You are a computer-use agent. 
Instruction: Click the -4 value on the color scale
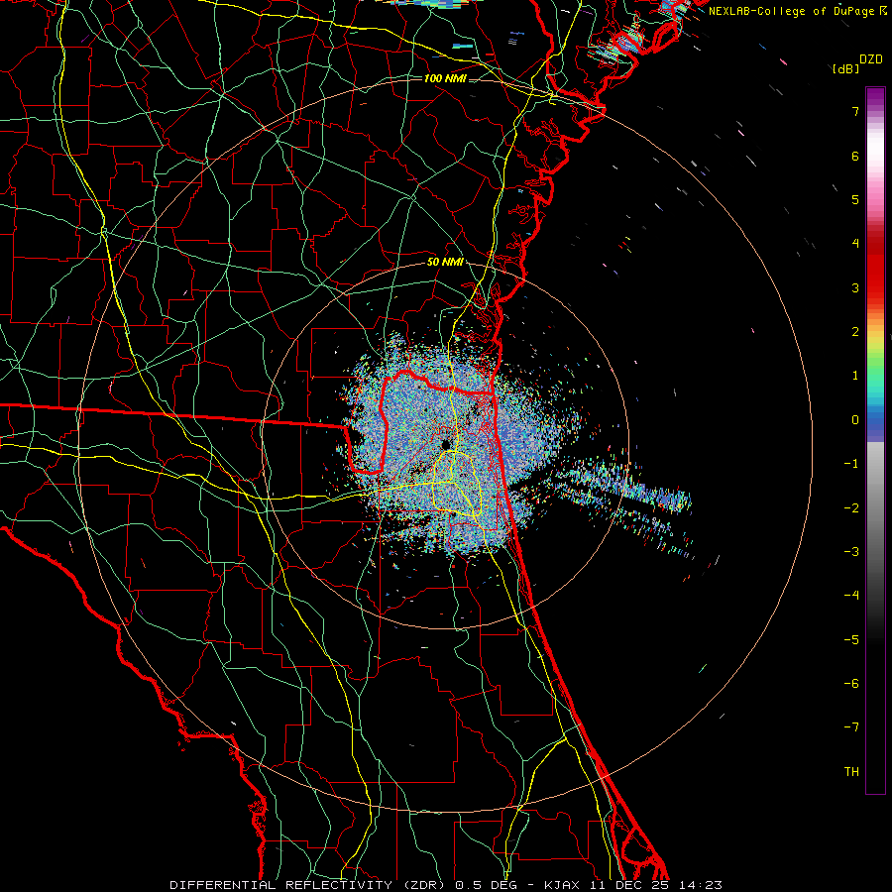(851, 595)
